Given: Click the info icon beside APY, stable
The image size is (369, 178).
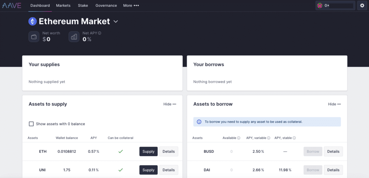Looking at the screenshot, I should point(294,138).
